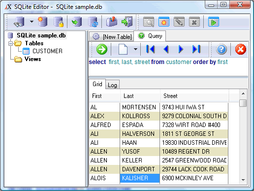
Task: Click the new database icon with star
Action: [43, 22]
